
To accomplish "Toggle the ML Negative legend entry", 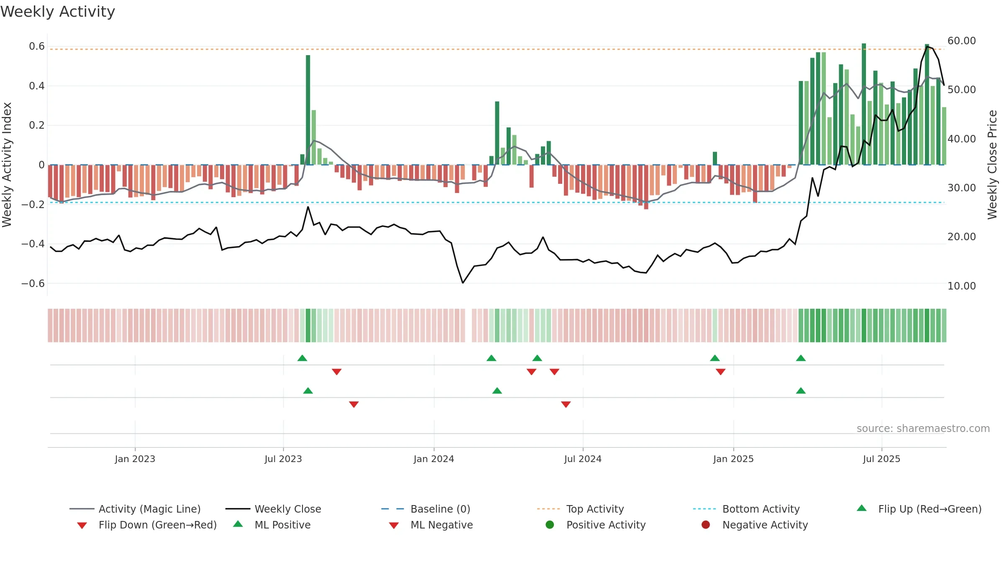I will pyautogui.click(x=431, y=525).
